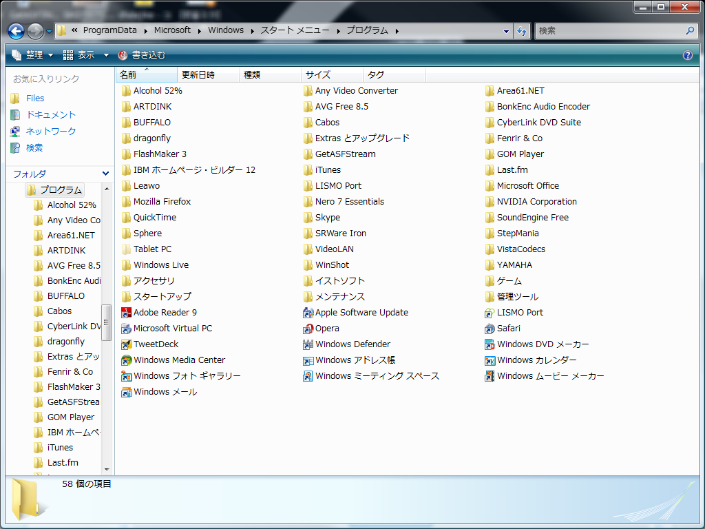This screenshot has height=529, width=705.
Task: Select the イストソフト folder
Action: tap(334, 281)
